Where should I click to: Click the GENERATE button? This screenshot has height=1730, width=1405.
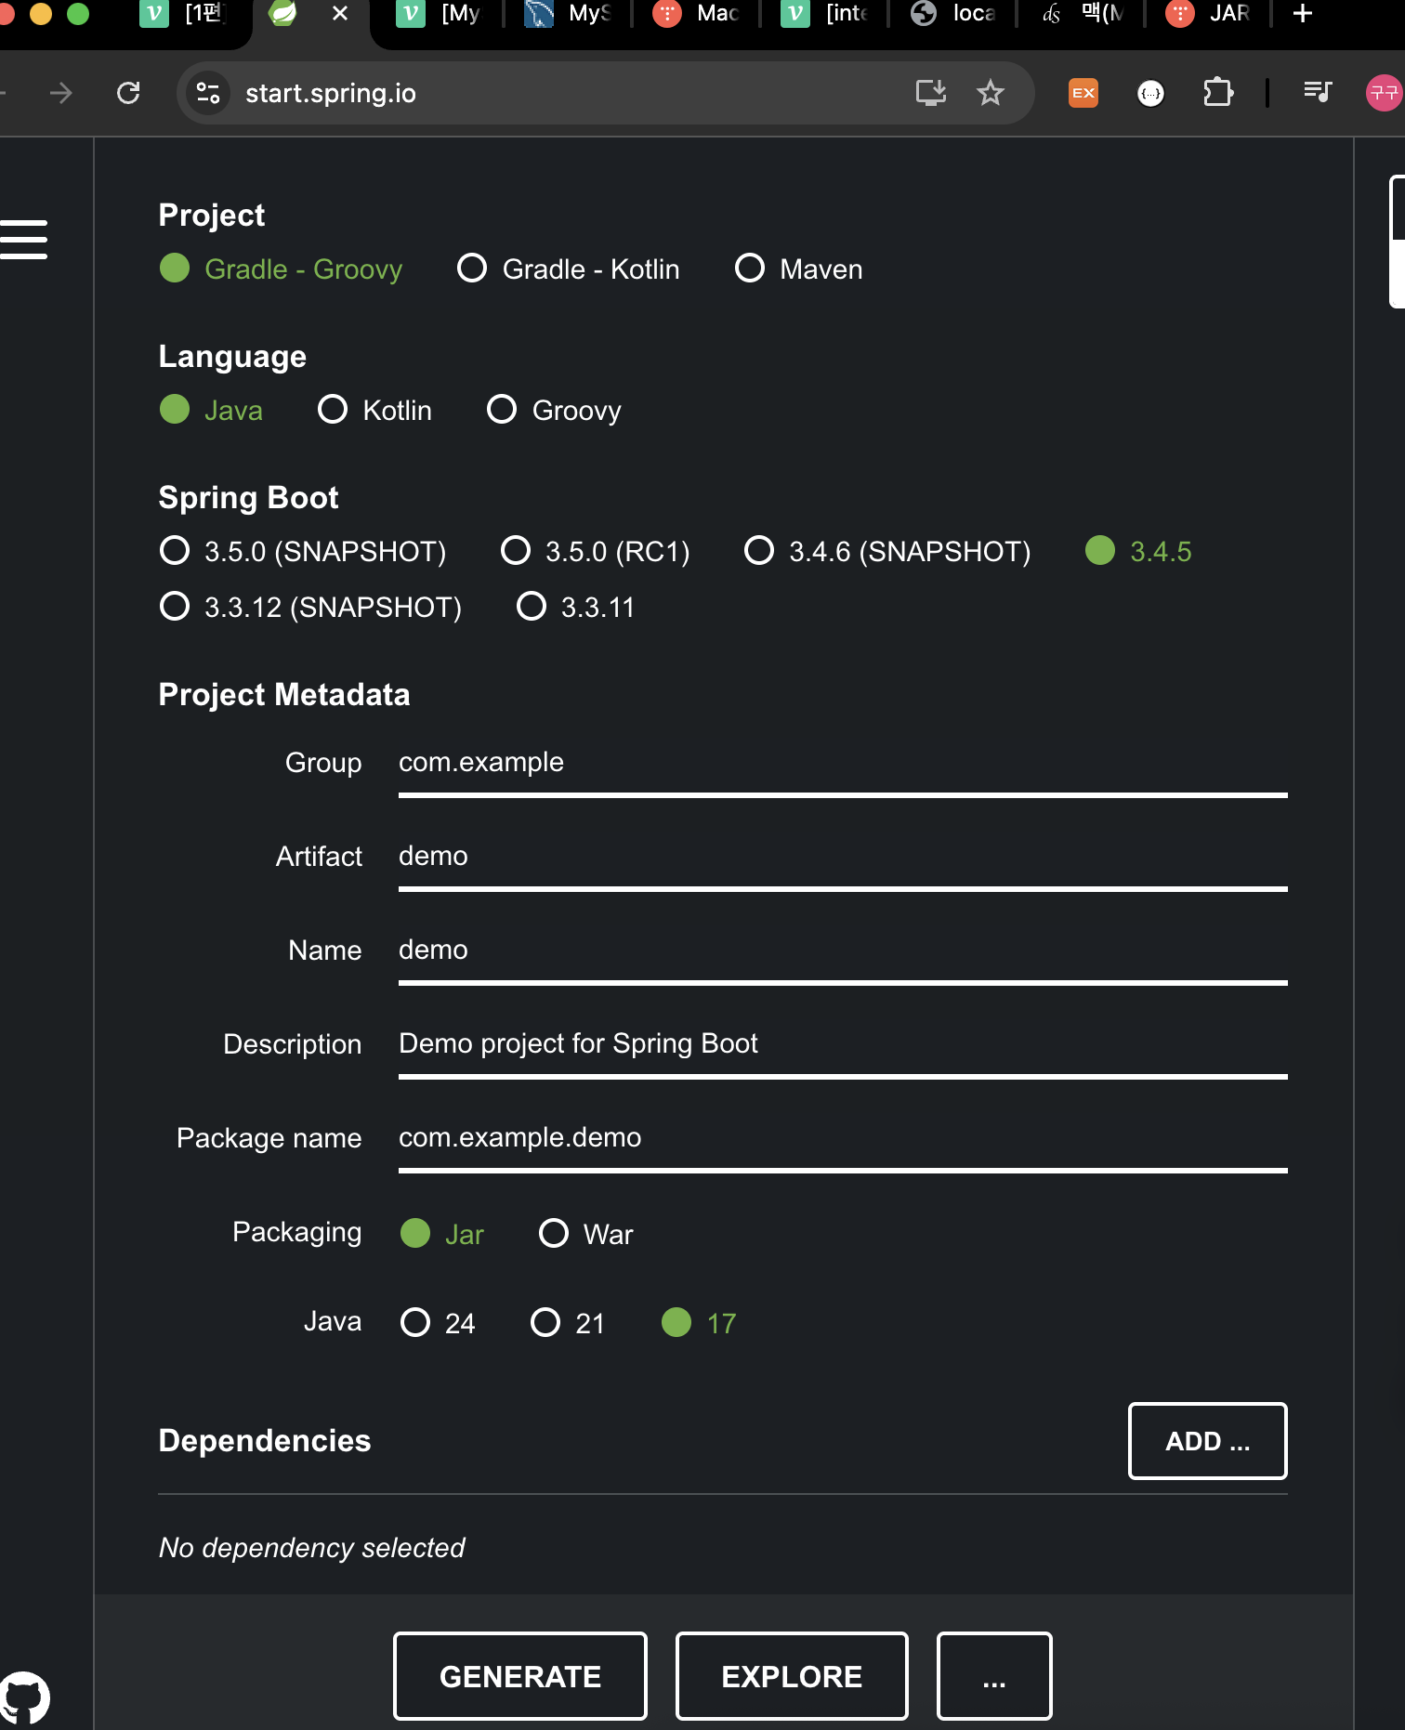[520, 1676]
